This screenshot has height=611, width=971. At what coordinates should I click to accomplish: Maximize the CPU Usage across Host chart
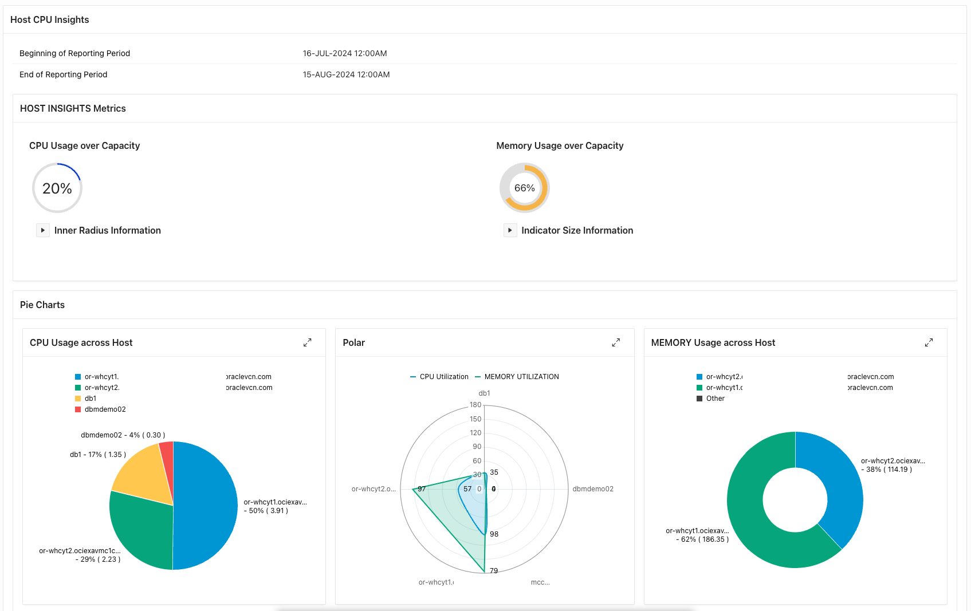point(308,342)
